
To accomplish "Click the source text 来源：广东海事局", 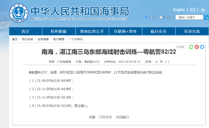I will pyautogui.click(x=60, y=62).
